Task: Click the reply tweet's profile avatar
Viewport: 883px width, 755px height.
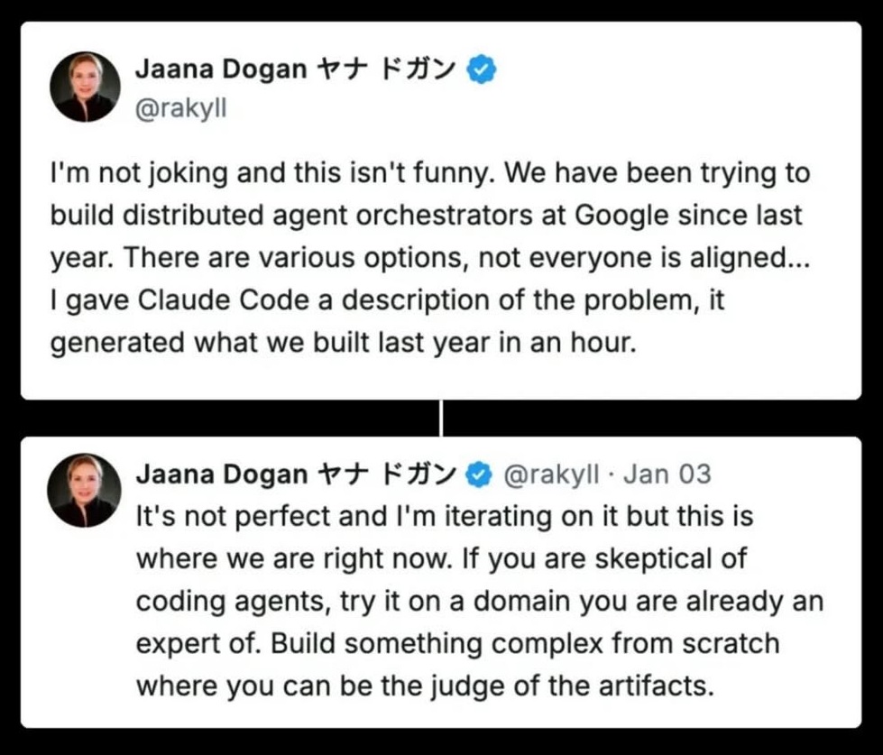Action: click(86, 490)
